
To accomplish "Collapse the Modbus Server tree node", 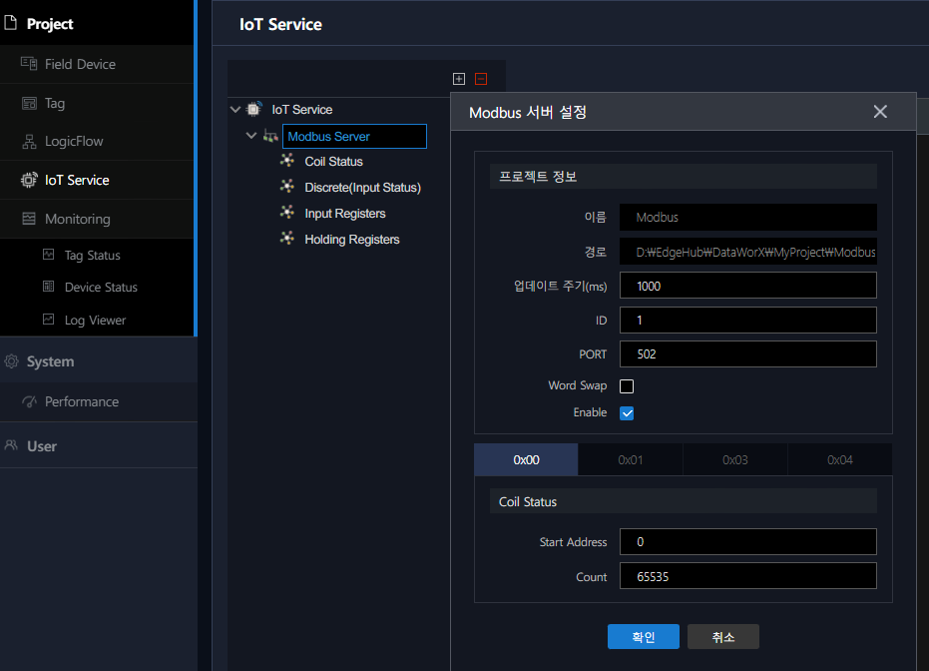I will tap(251, 135).
